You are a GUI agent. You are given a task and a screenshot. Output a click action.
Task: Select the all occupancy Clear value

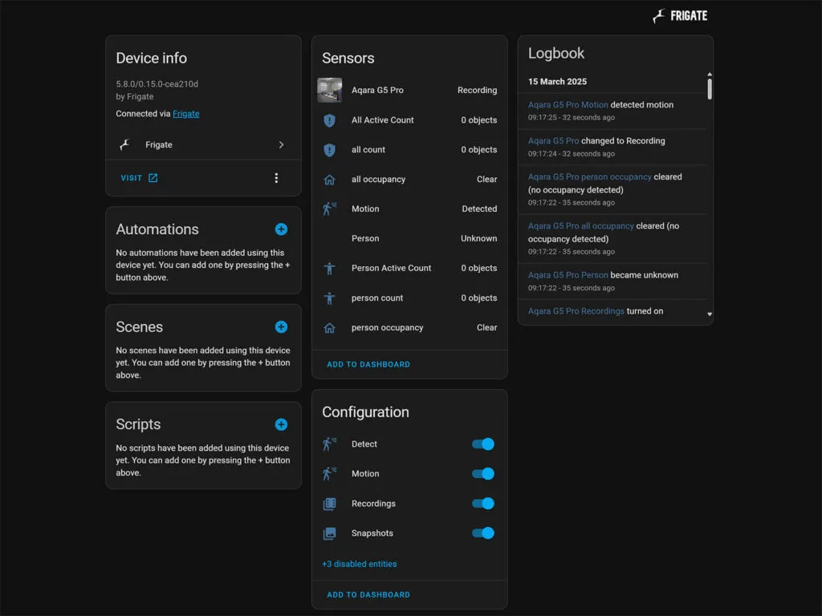[x=486, y=179]
